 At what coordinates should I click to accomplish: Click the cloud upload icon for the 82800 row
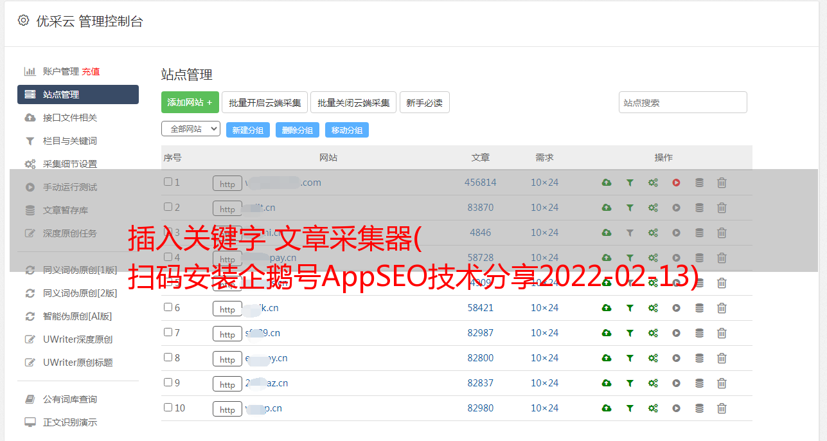(x=607, y=358)
